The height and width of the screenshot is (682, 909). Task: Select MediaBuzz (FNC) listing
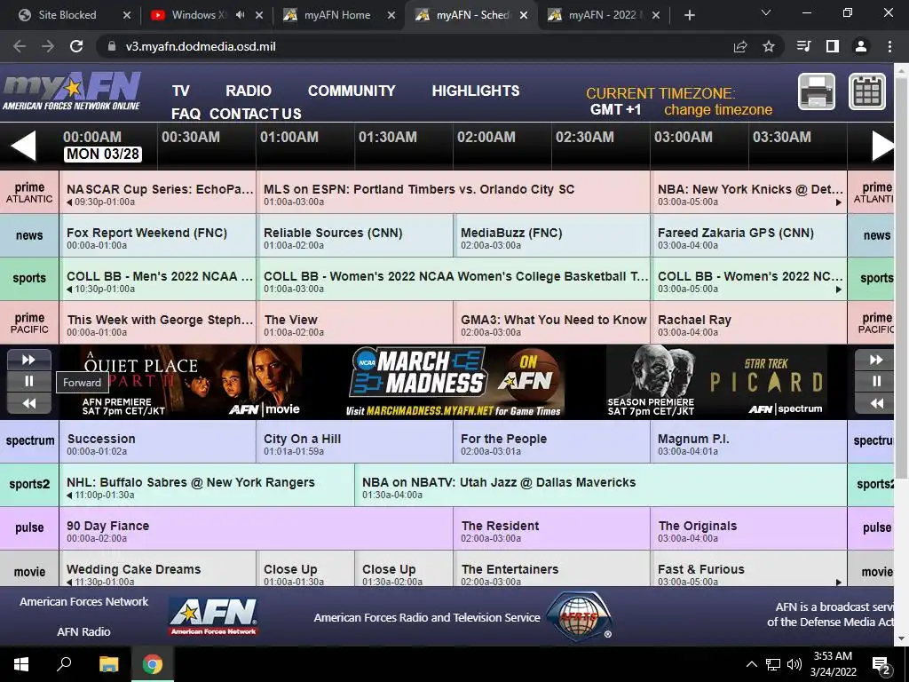pyautogui.click(x=551, y=236)
